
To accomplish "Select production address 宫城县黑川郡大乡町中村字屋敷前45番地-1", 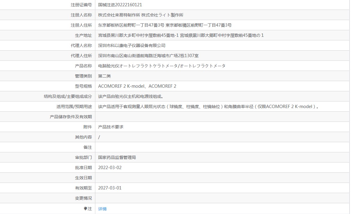I will [x=138, y=35].
